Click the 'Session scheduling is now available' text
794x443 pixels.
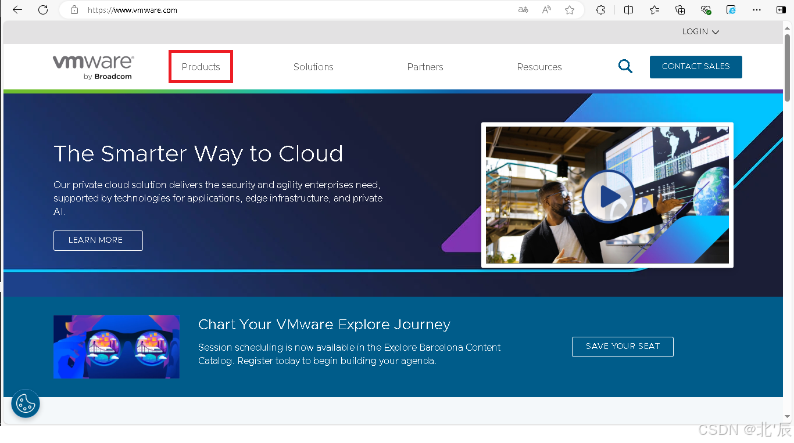tap(349, 354)
